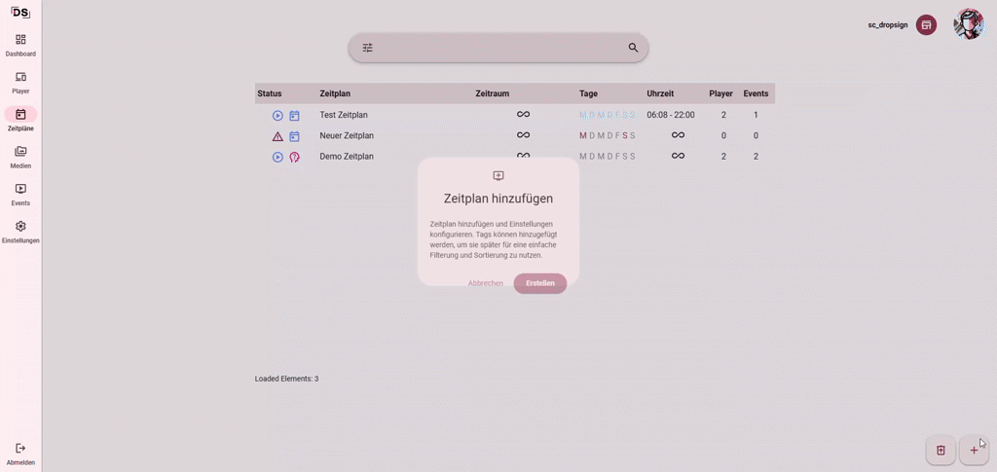
Task: Click the plus add schedule button
Action: click(974, 450)
